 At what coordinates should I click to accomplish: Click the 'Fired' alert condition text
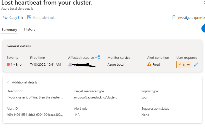156,65
